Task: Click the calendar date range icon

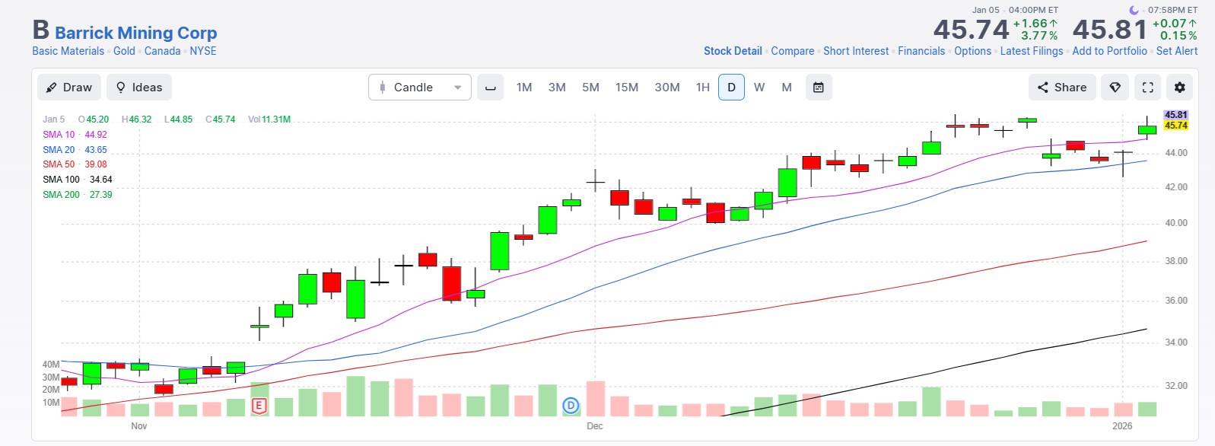Action: pos(818,88)
